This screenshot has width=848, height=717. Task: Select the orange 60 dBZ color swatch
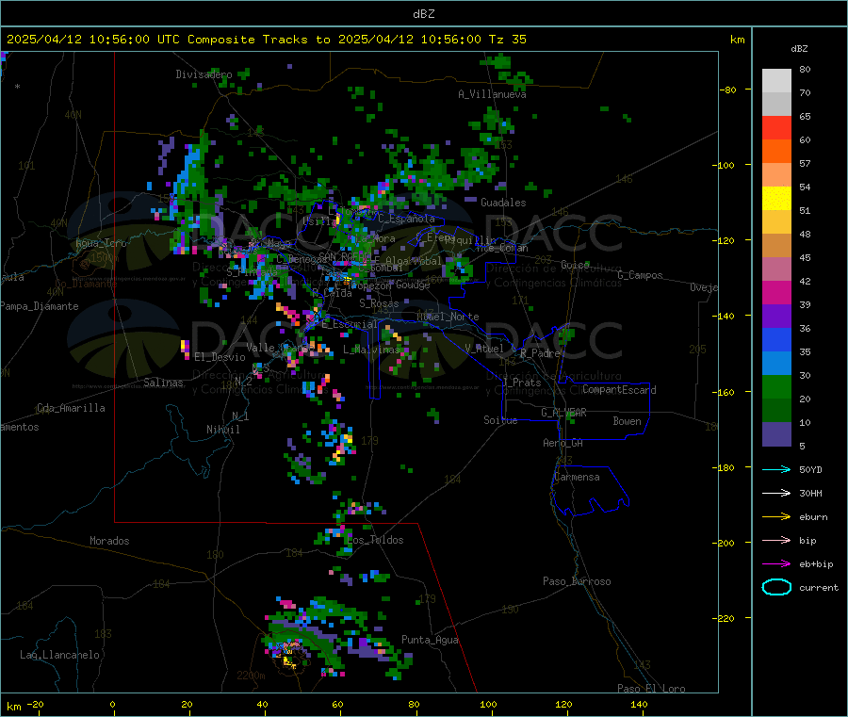[x=776, y=152]
